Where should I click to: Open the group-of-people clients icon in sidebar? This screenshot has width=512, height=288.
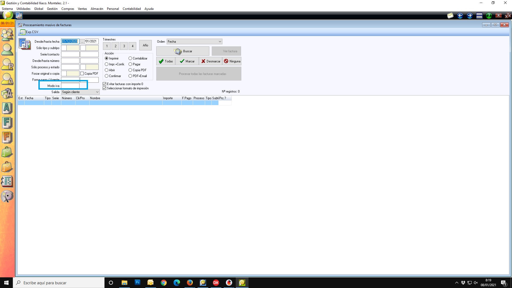pyautogui.click(x=7, y=35)
